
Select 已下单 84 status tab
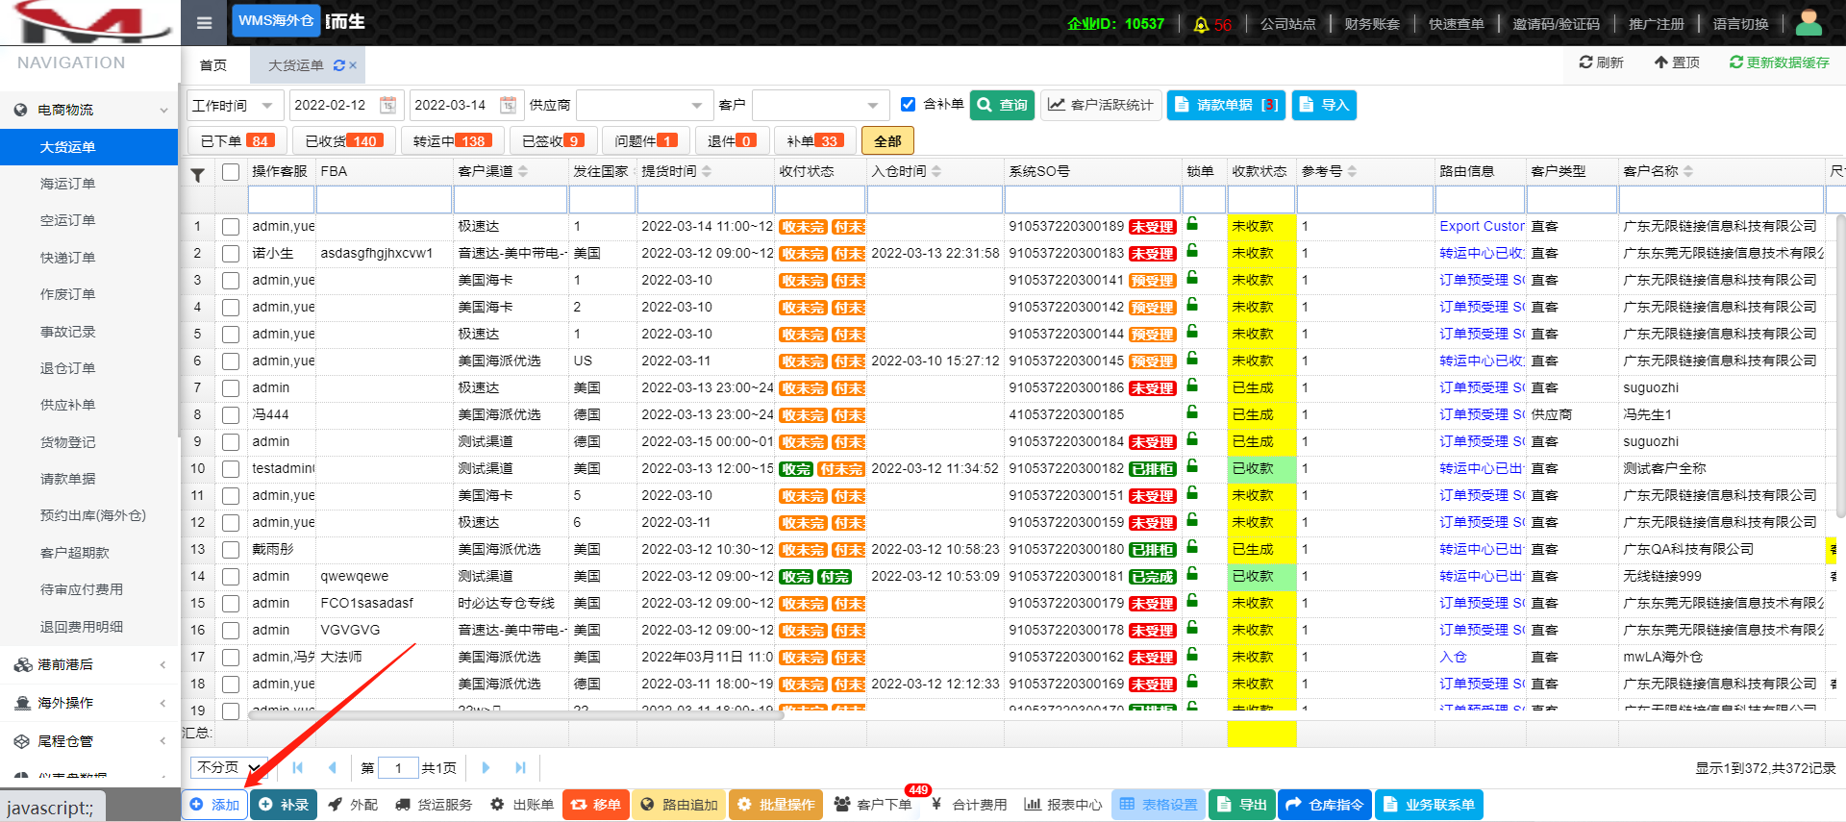(x=237, y=141)
